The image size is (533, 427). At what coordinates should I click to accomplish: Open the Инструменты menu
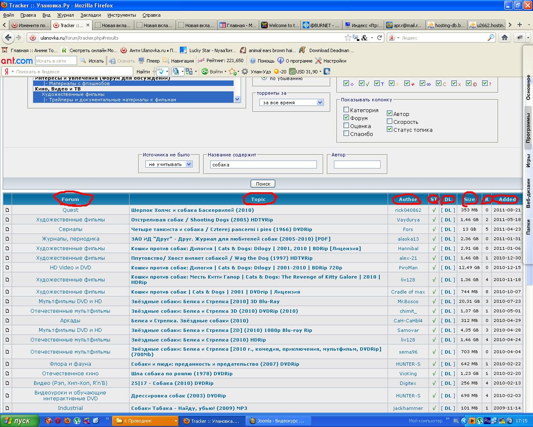click(x=122, y=15)
